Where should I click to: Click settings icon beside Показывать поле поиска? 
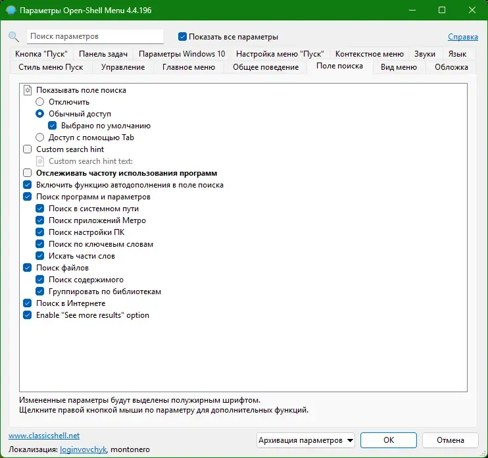28,90
